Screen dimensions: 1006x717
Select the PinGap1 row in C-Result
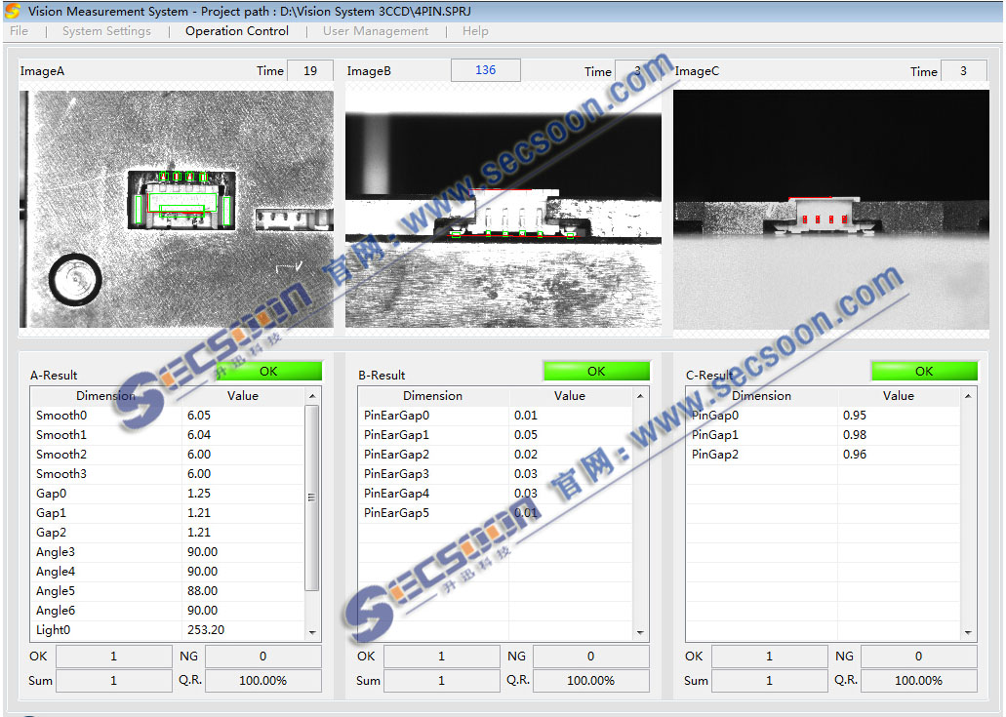pos(761,435)
